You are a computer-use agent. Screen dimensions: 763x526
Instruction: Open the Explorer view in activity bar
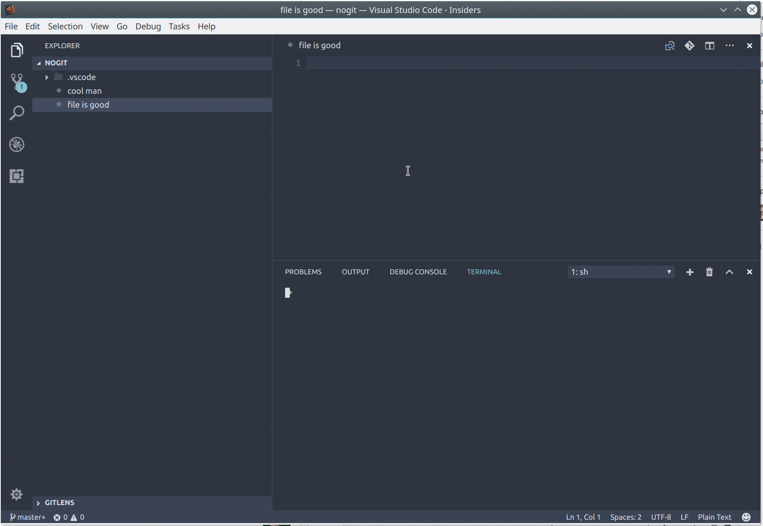pos(17,50)
